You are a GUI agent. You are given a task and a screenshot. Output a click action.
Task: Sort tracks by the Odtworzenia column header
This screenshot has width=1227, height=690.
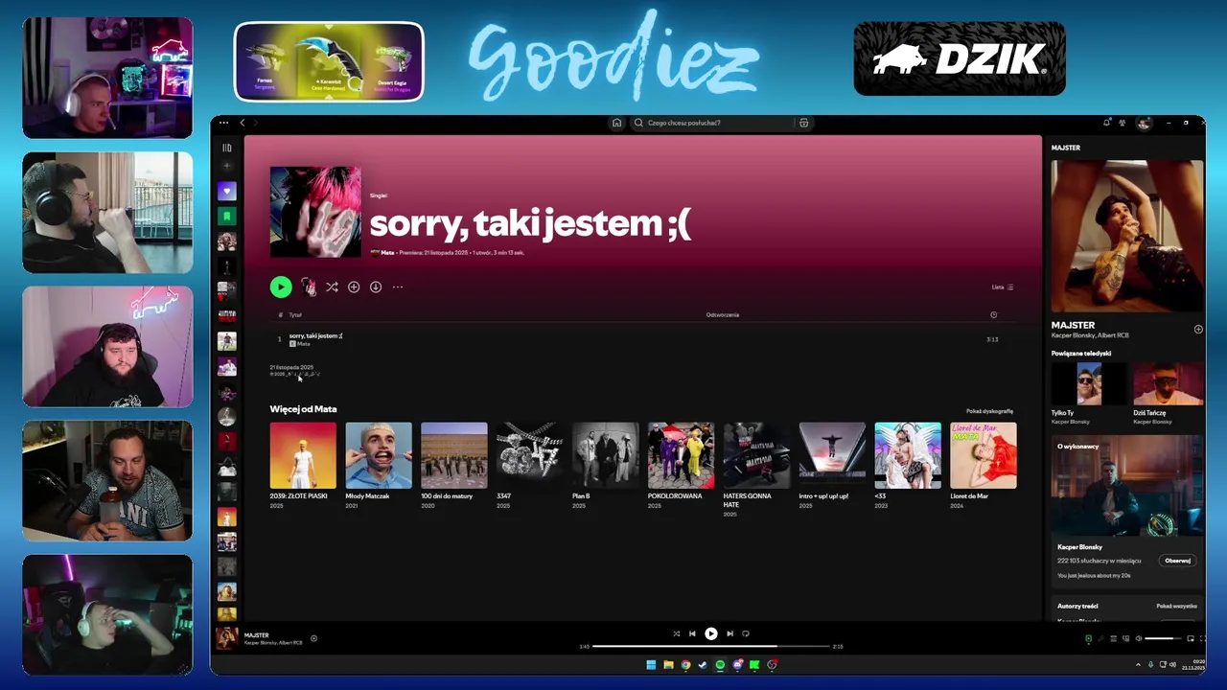tap(723, 314)
